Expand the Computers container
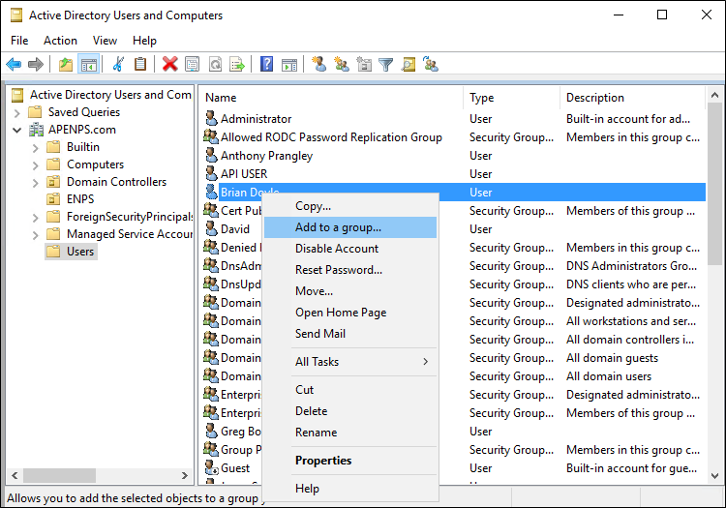Image resolution: width=726 pixels, height=508 pixels. click(x=36, y=165)
